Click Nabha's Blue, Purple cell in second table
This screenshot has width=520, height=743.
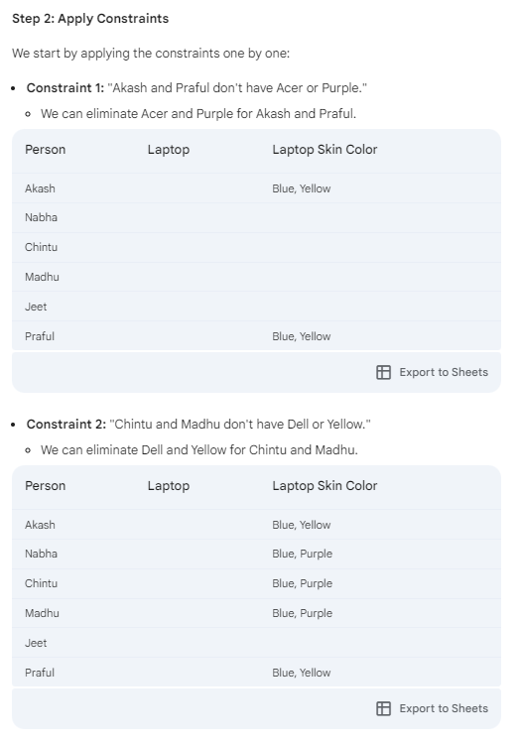302,554
